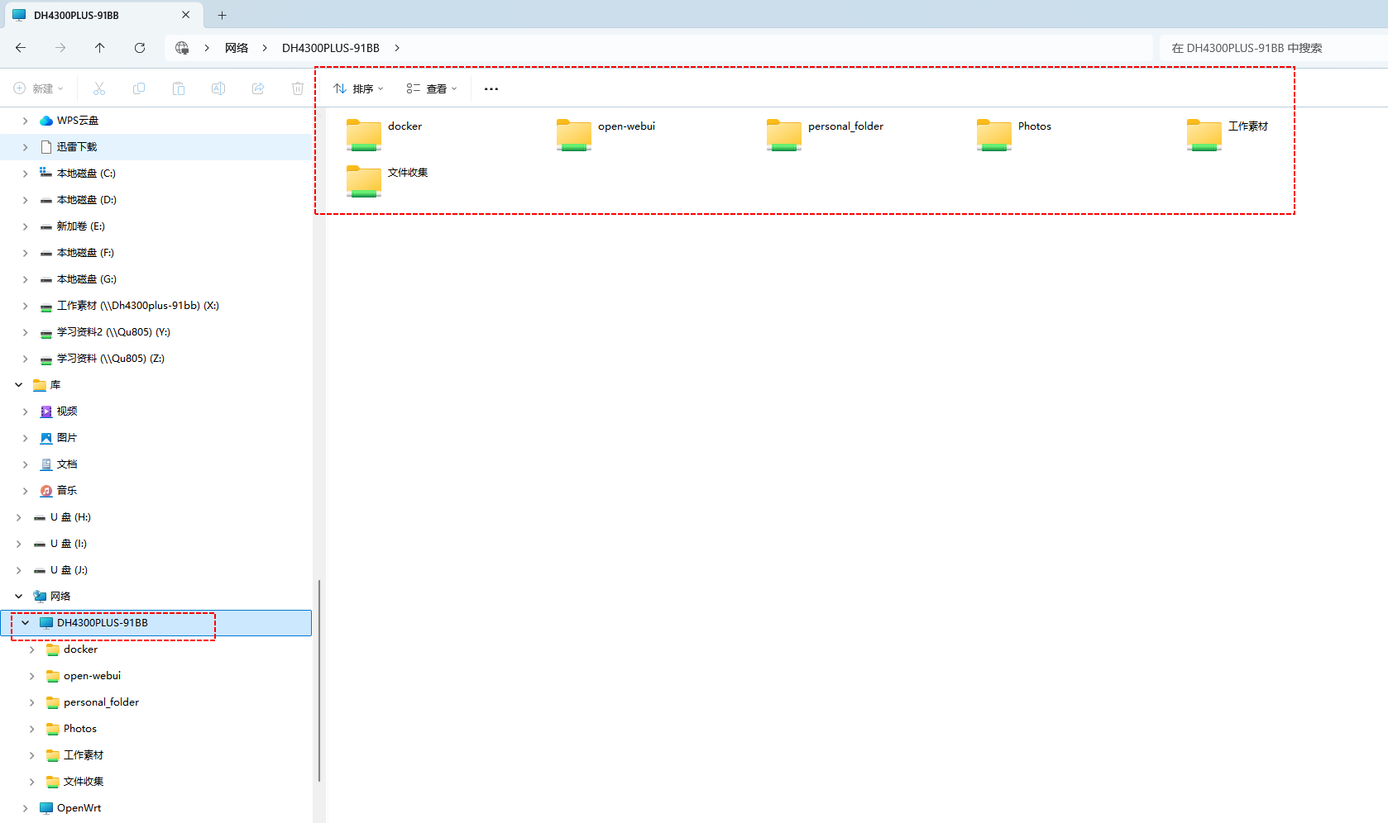The width and height of the screenshot is (1388, 823).
Task: Open the 查看 view dropdown
Action: (x=431, y=88)
